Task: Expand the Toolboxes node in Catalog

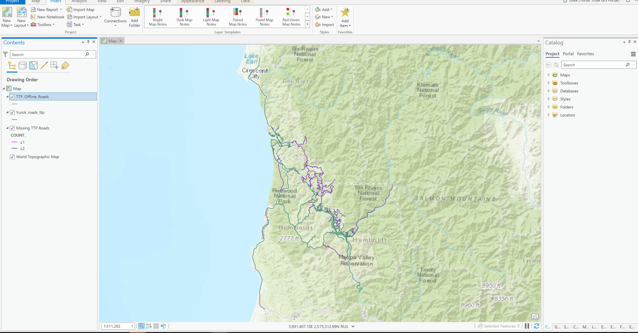Action: tap(549, 83)
